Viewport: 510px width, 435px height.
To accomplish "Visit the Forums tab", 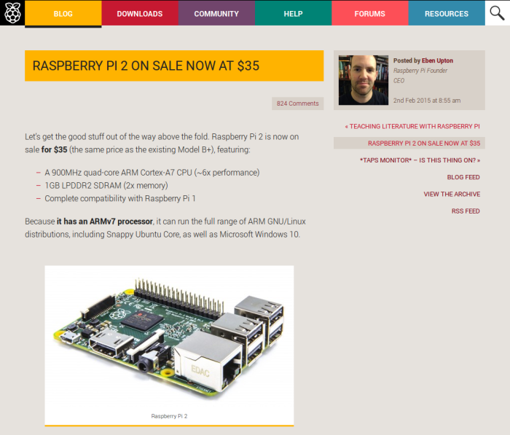I will 370,14.
